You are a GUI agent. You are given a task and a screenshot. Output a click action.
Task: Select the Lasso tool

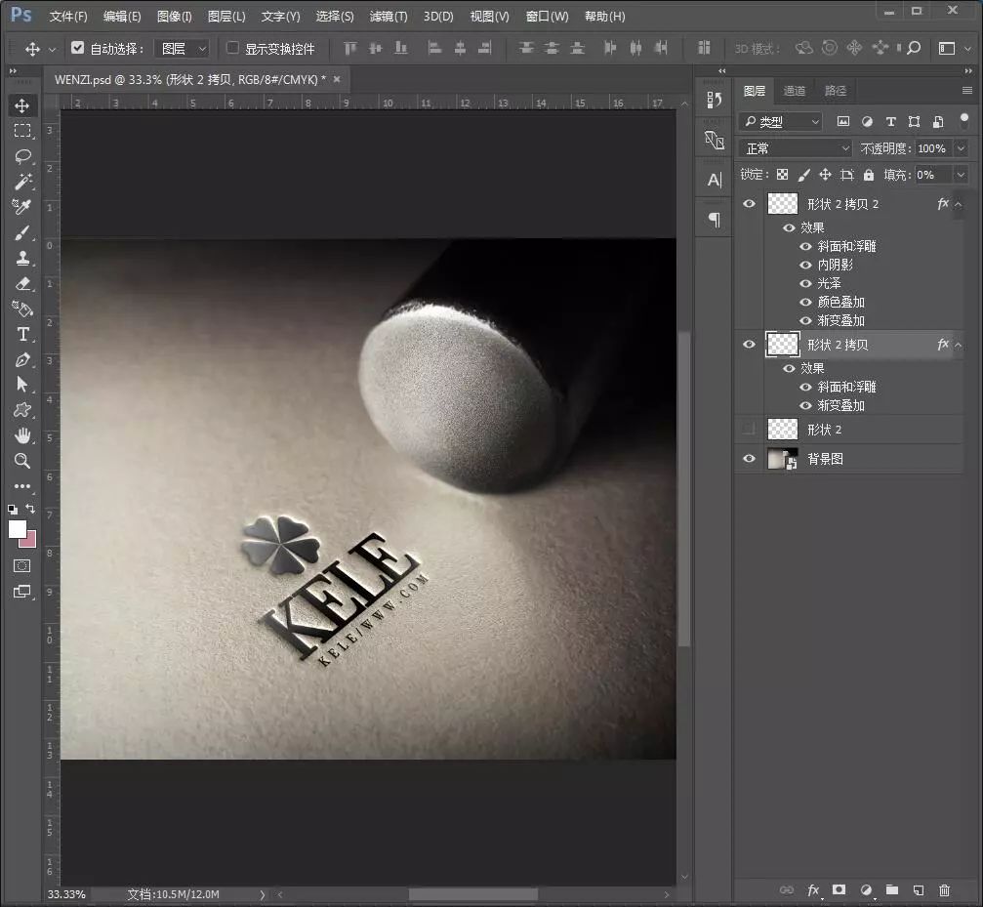[x=22, y=156]
